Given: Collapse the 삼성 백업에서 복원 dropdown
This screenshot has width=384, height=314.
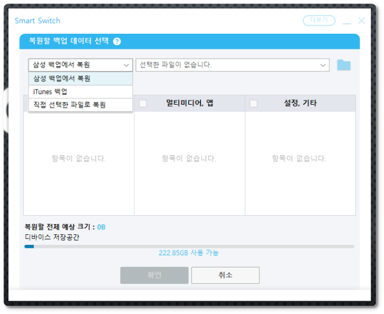Looking at the screenshot, I should 80,65.
